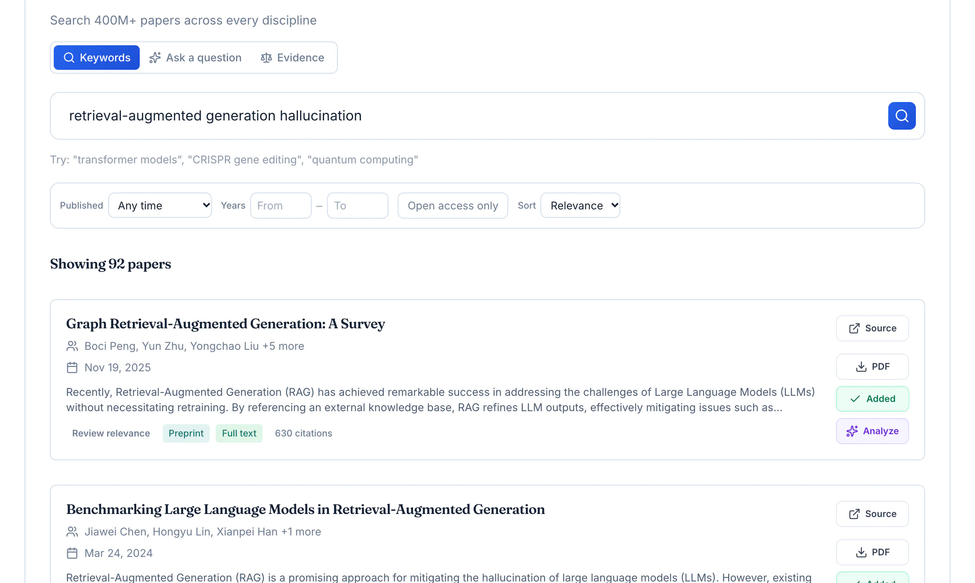
Task: Click the Nov 19, 2025 date text
Action: [x=117, y=368]
